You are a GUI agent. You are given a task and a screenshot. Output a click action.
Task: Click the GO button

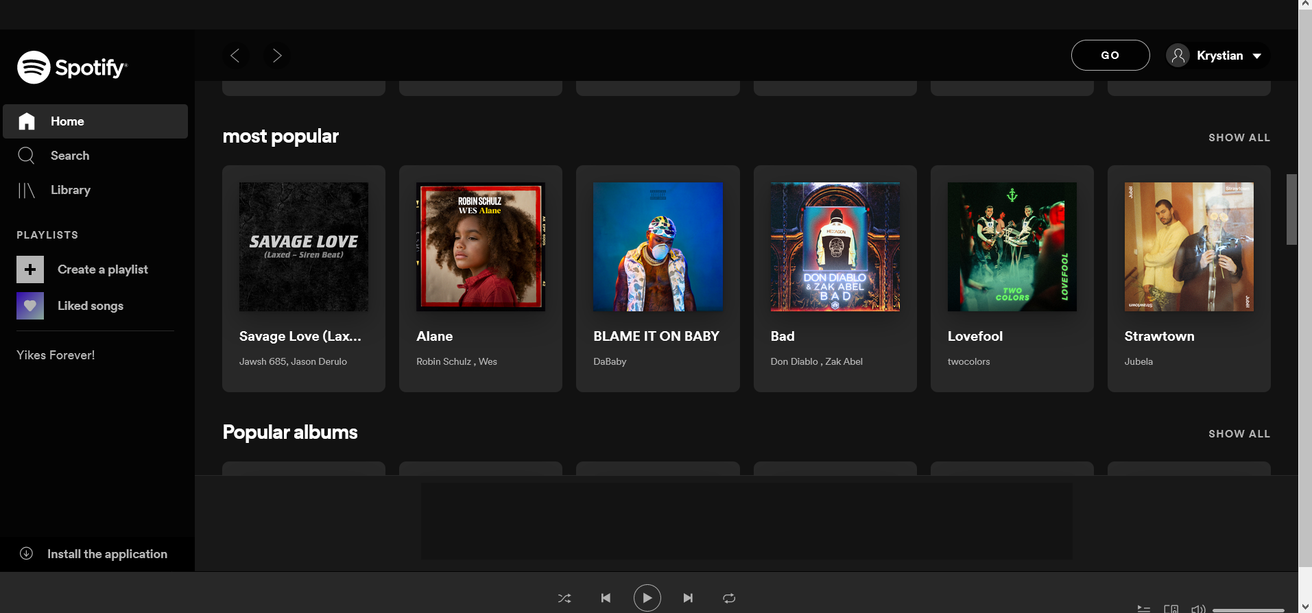1110,56
